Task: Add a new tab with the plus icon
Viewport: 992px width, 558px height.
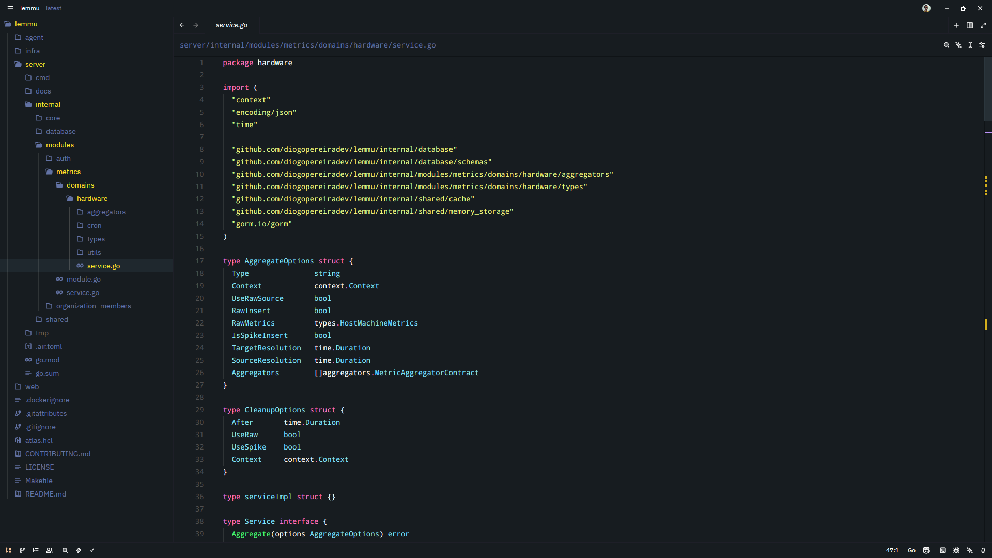Action: (x=956, y=25)
